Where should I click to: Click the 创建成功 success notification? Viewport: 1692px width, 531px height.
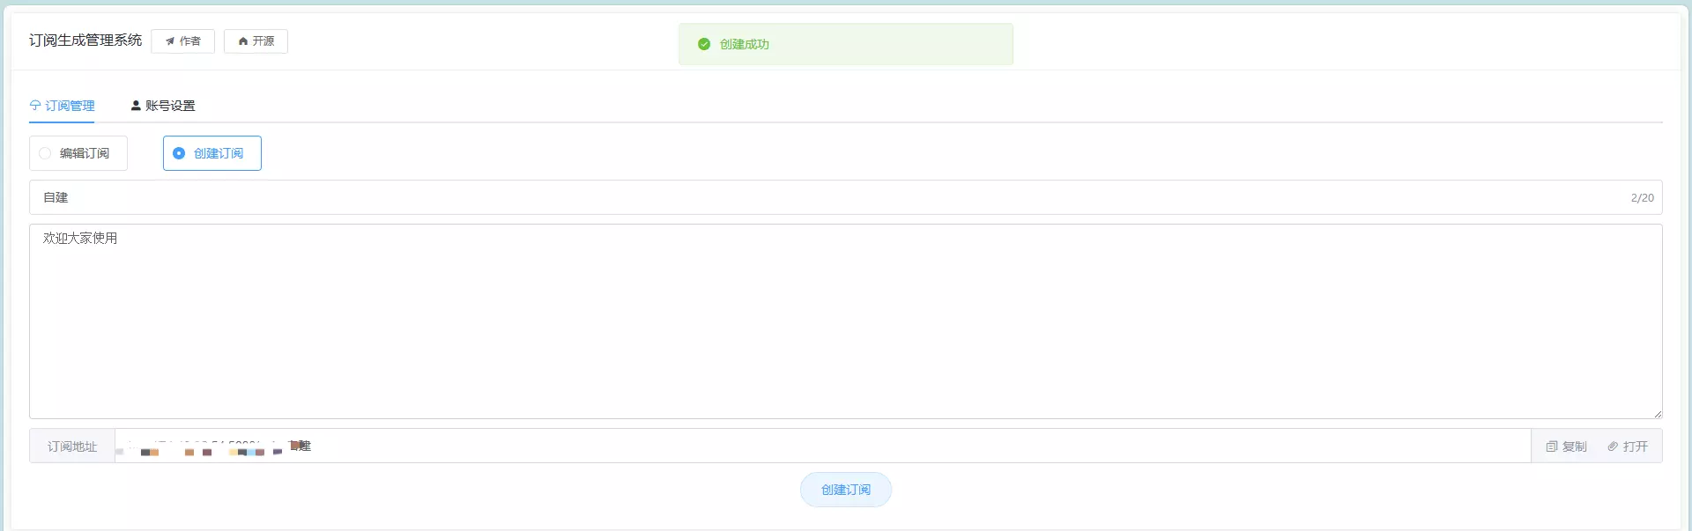coord(845,44)
